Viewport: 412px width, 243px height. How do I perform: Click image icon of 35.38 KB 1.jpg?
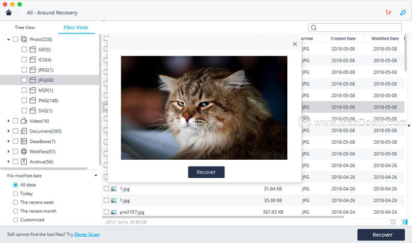click(113, 200)
